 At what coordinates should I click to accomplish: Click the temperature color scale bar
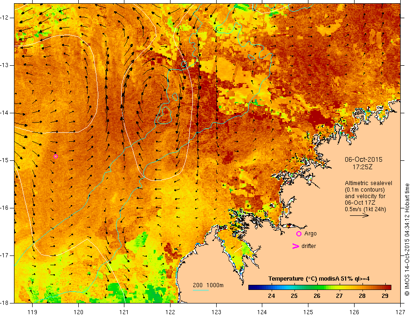pos(320,287)
